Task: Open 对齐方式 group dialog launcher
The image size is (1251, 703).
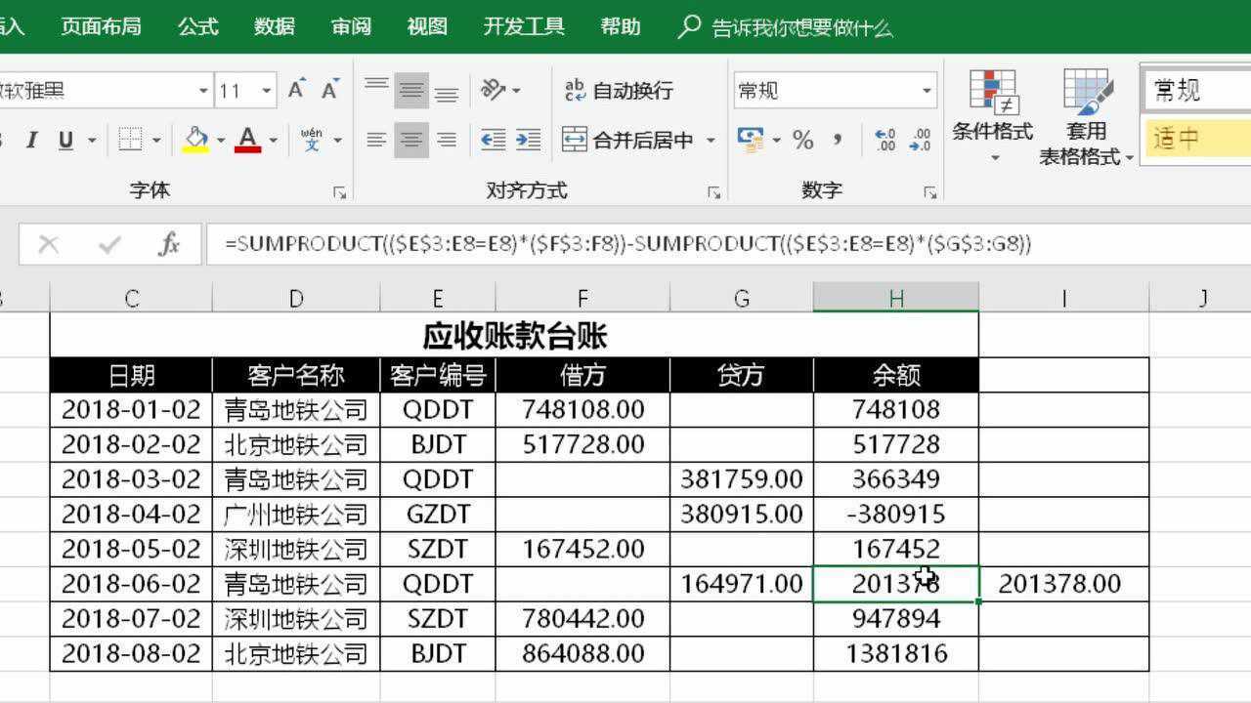Action: tap(714, 193)
